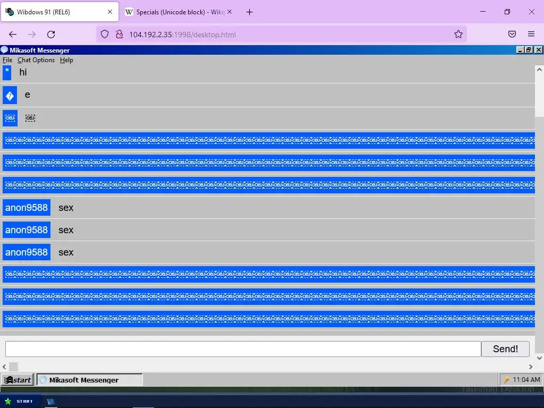This screenshot has height=408, width=544.
Task: Click the question-mark diamond username badge beside e
Action: click(x=10, y=96)
